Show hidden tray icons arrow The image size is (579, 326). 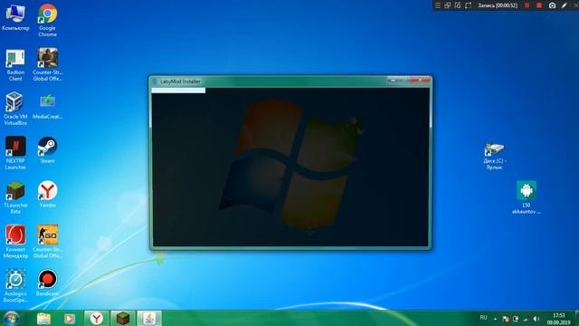495,319
